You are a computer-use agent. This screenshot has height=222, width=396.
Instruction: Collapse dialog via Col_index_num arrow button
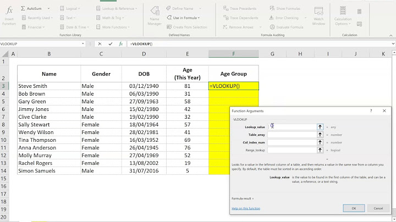[320, 142]
